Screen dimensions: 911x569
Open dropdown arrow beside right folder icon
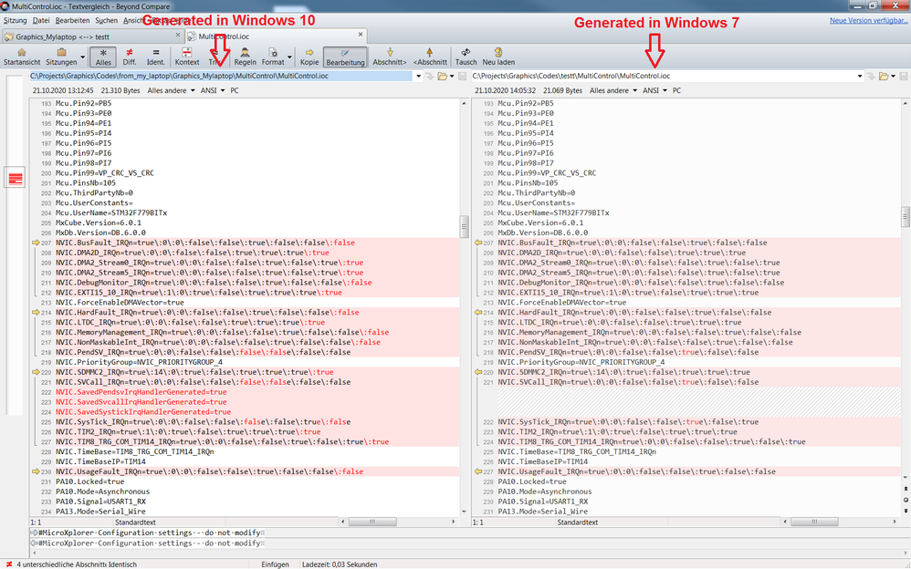(x=893, y=76)
